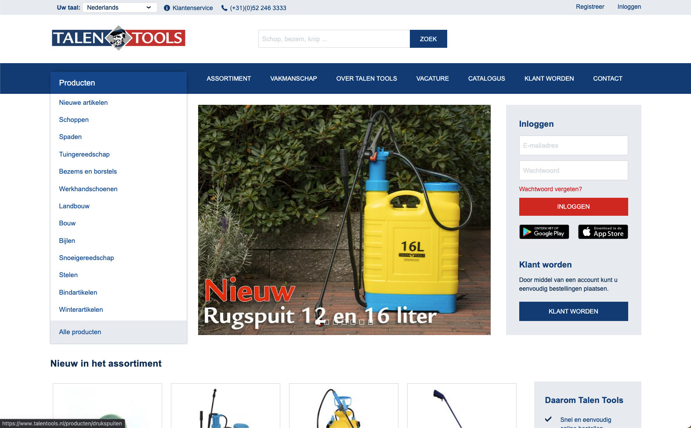Open the Uw taal language dropdown
The height and width of the screenshot is (428, 691).
point(119,7)
